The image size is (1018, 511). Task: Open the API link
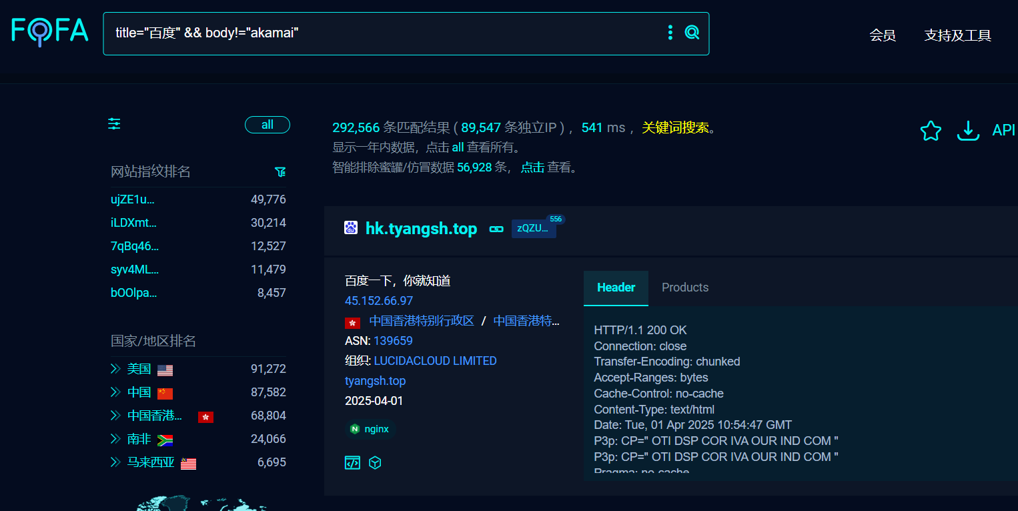click(x=1003, y=130)
